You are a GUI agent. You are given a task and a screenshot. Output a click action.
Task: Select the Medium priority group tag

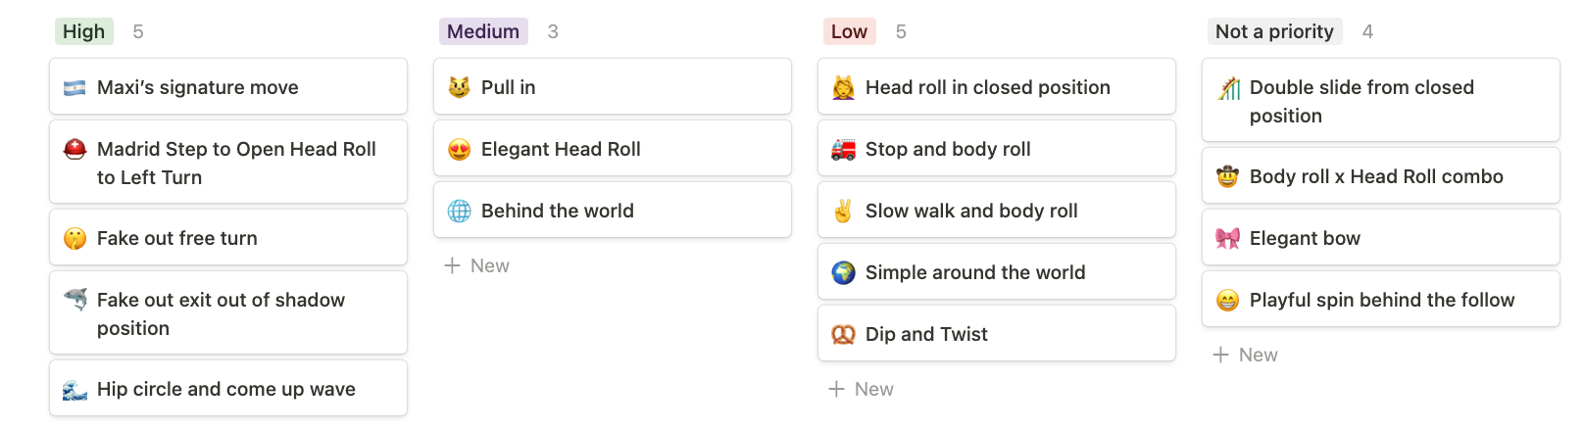483,31
